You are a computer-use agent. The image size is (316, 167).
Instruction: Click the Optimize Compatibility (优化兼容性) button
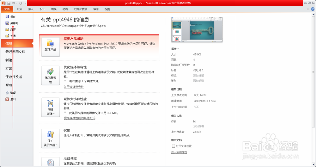50,75
